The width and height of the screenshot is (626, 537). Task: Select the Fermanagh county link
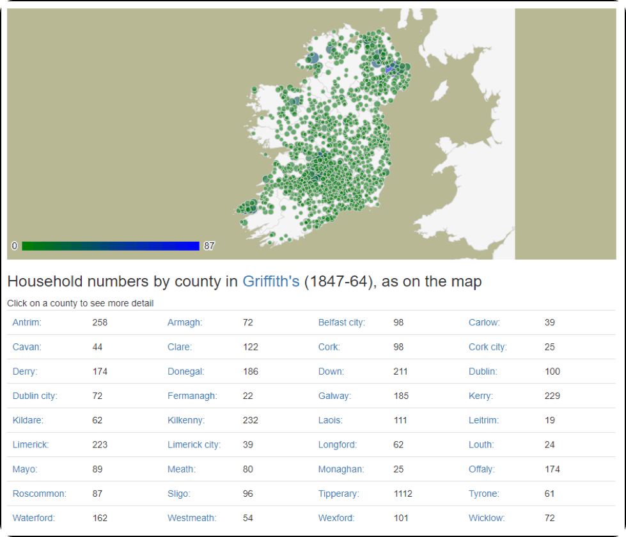192,396
